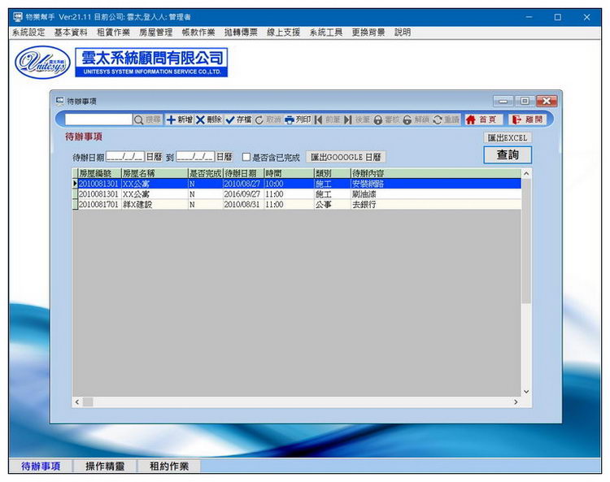Click the 首頁 (home) house icon
610x482 pixels.
(470, 119)
